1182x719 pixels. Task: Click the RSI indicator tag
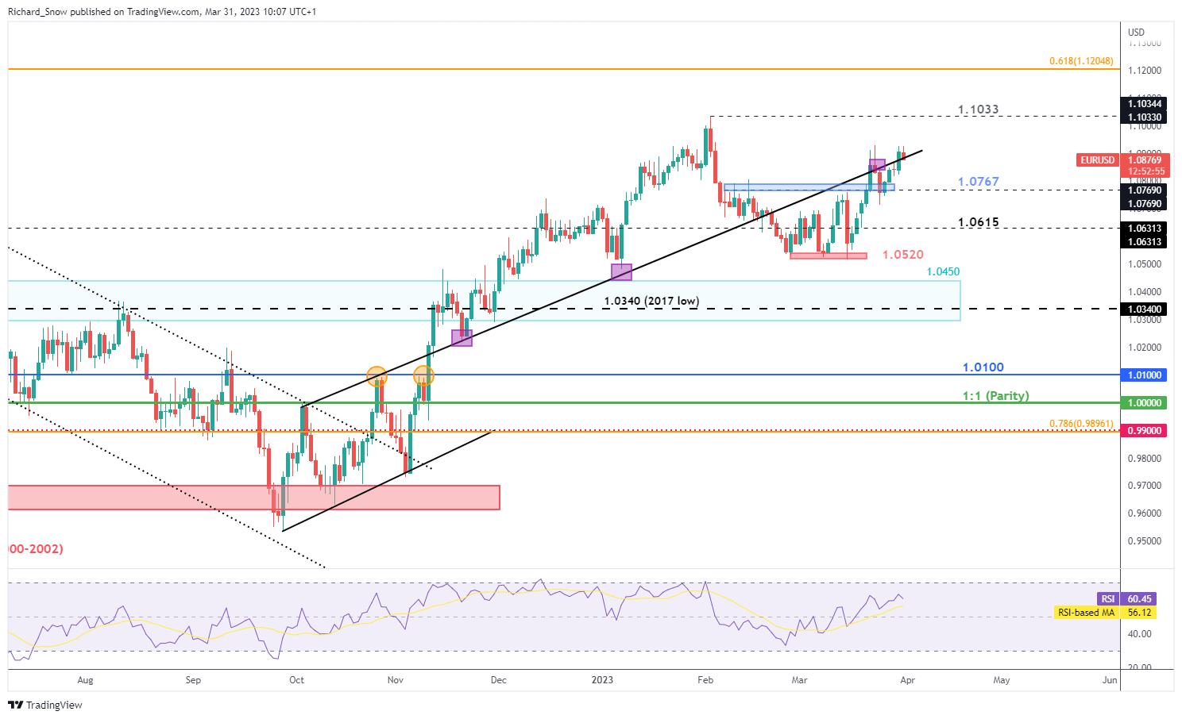(1108, 599)
